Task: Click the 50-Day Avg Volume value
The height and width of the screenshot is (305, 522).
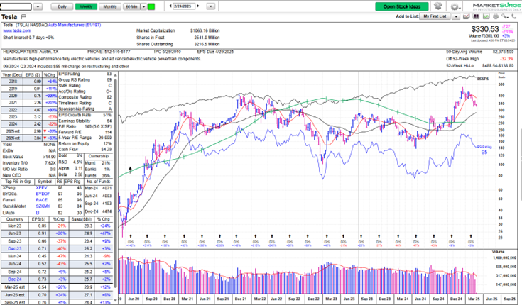Action: (x=503, y=52)
